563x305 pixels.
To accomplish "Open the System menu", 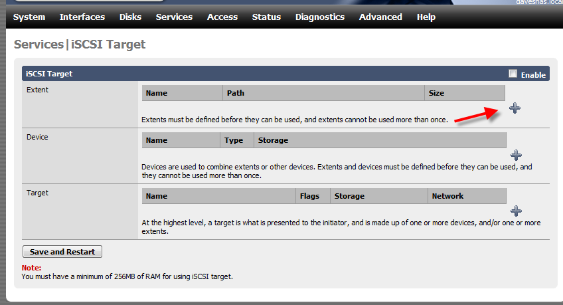I will point(29,17).
